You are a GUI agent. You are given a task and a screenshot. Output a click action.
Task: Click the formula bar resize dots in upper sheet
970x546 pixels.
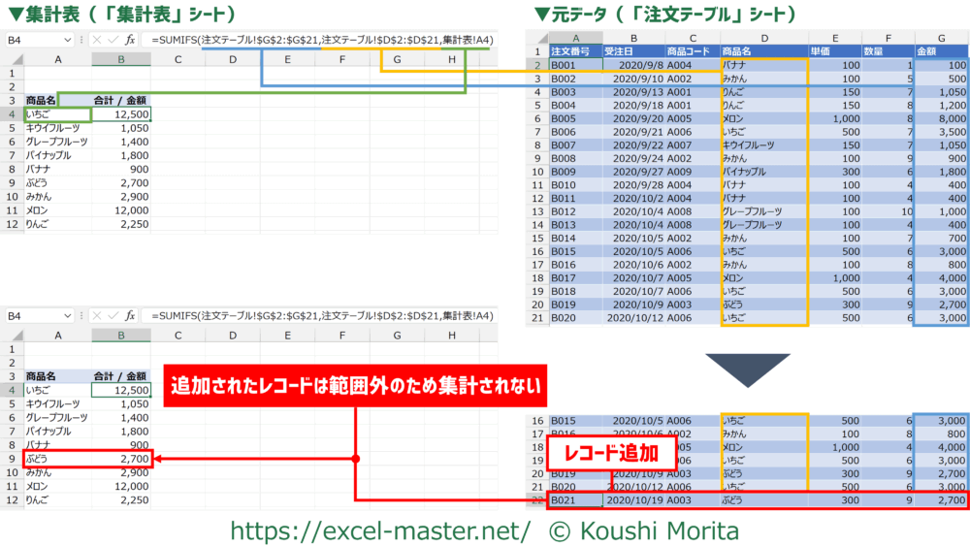(81, 41)
